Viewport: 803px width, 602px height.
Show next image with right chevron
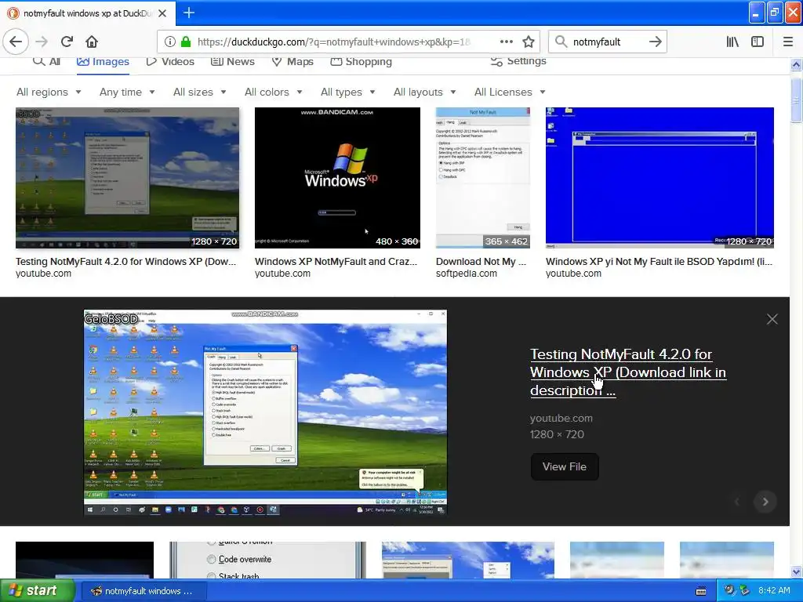(x=765, y=502)
